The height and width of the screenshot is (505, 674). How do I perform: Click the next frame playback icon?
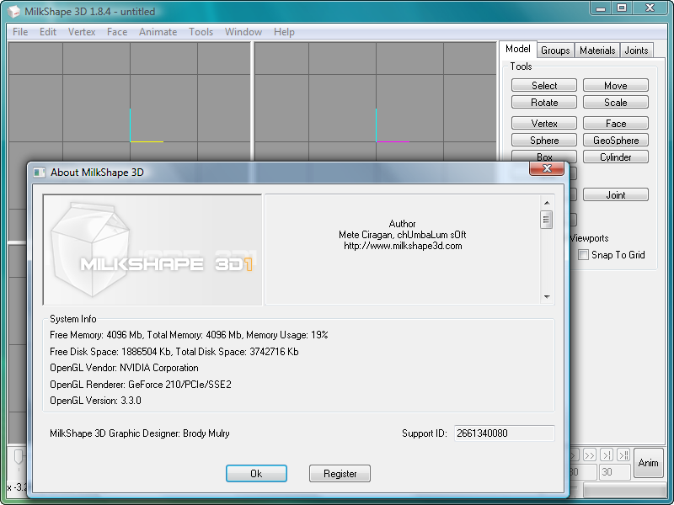pos(607,454)
